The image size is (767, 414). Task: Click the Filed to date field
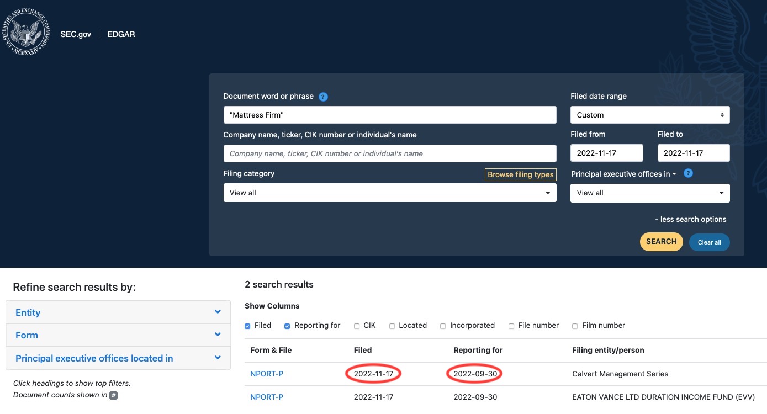click(x=694, y=153)
